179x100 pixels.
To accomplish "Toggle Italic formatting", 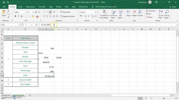I will click(18, 16).
